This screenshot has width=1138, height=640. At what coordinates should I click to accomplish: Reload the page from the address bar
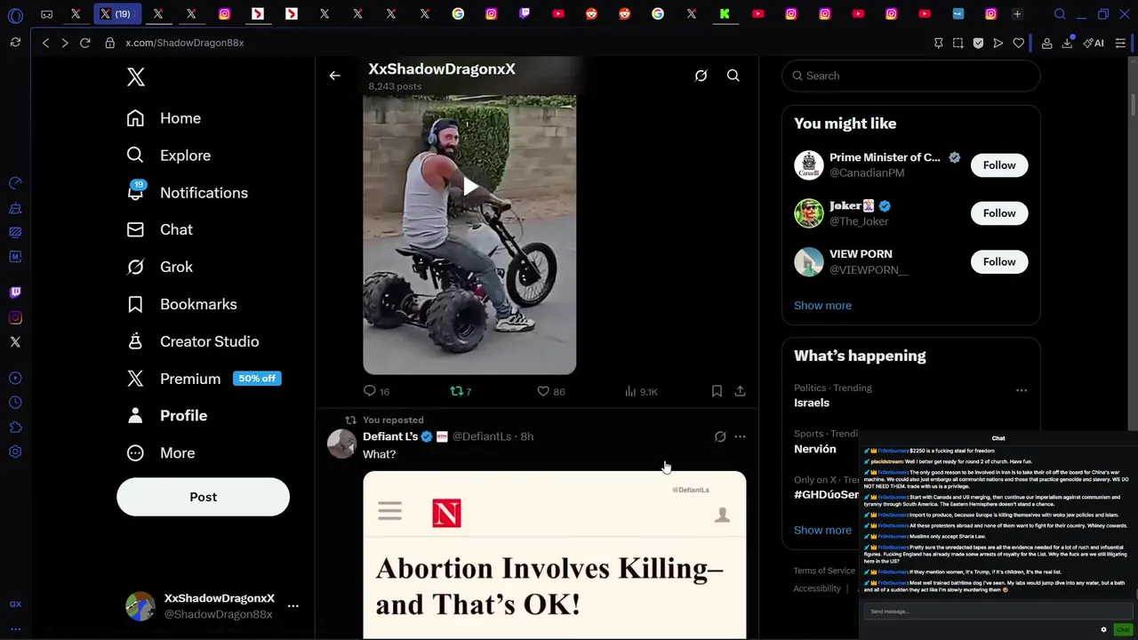pyautogui.click(x=85, y=43)
